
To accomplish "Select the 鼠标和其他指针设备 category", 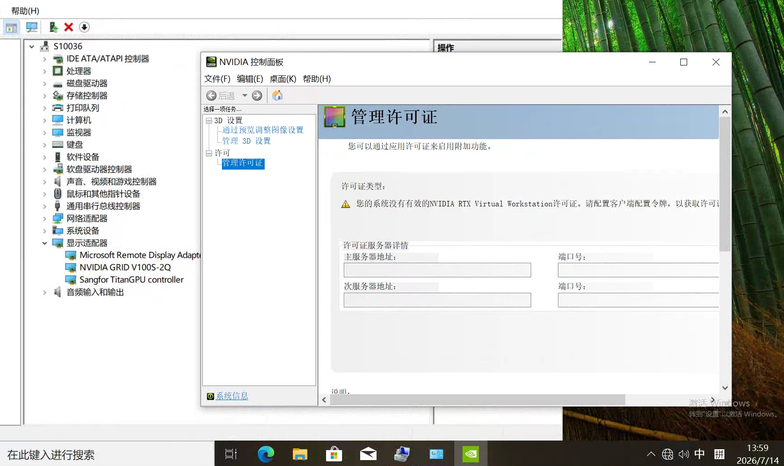I will [x=103, y=194].
